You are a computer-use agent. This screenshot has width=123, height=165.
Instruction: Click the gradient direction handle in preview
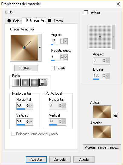coord(25,47)
